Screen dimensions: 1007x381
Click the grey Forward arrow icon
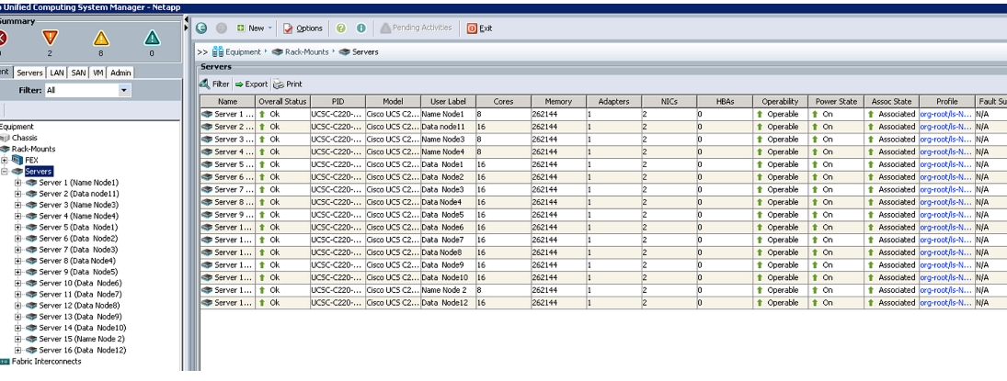coord(221,28)
